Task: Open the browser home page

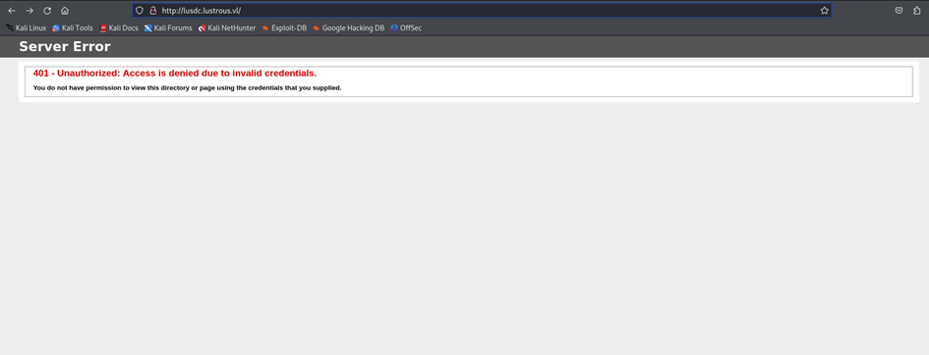Action: click(65, 11)
